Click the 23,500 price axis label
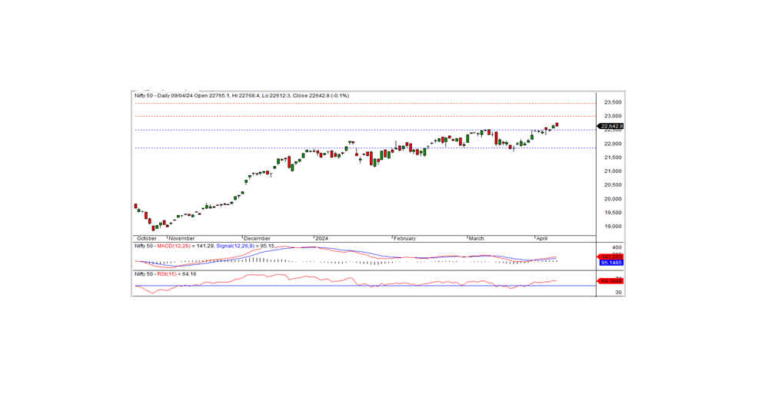768x394 pixels. pos(613,103)
